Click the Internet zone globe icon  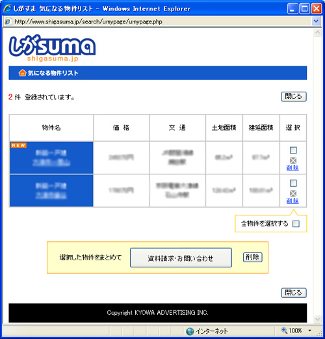click(x=190, y=331)
